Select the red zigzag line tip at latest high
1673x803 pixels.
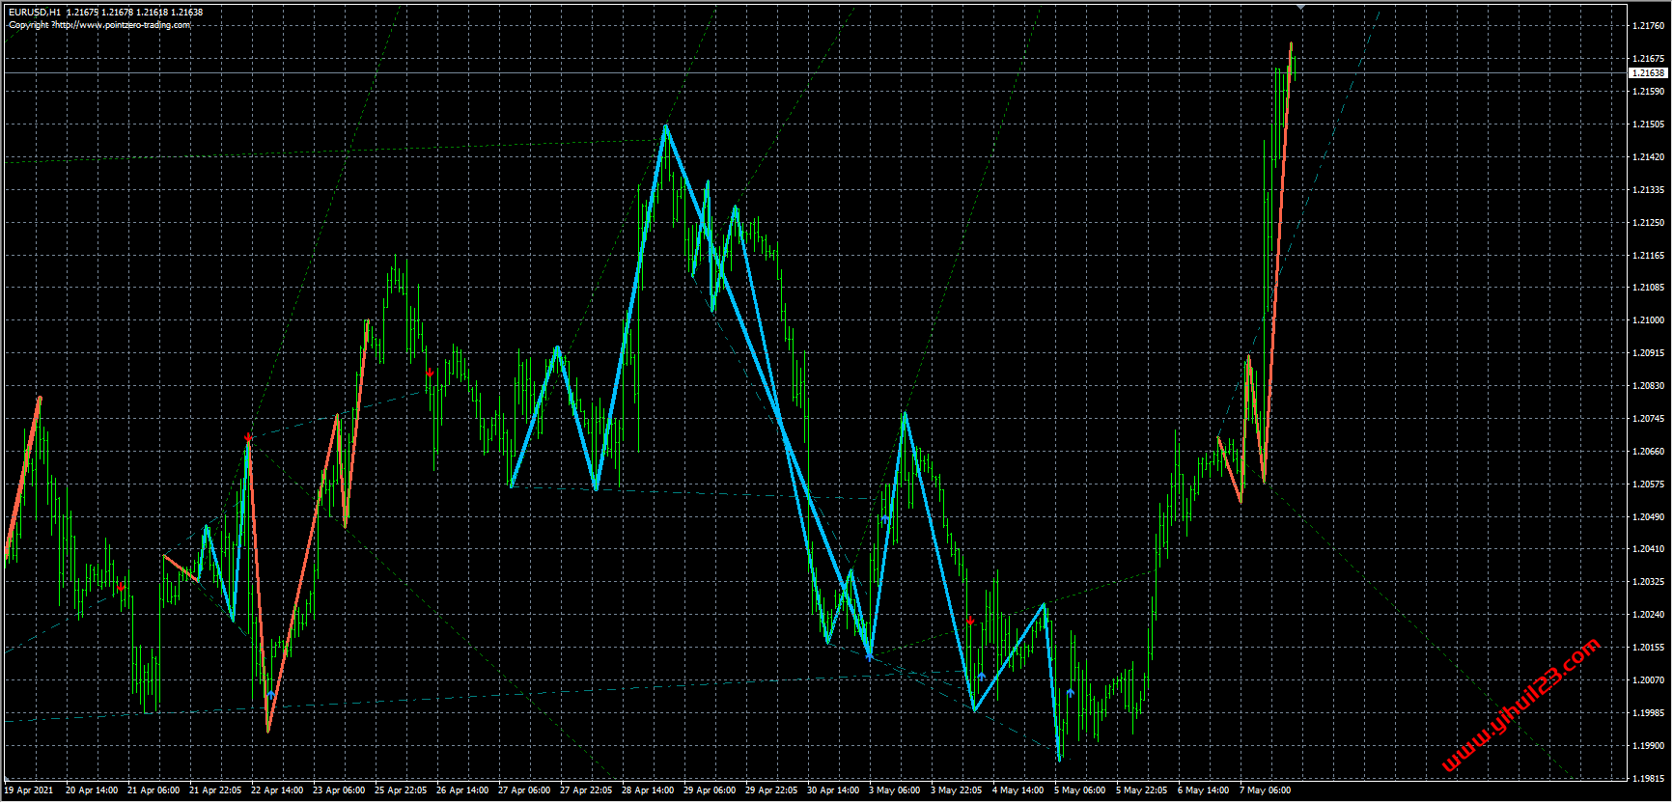pyautogui.click(x=1291, y=44)
